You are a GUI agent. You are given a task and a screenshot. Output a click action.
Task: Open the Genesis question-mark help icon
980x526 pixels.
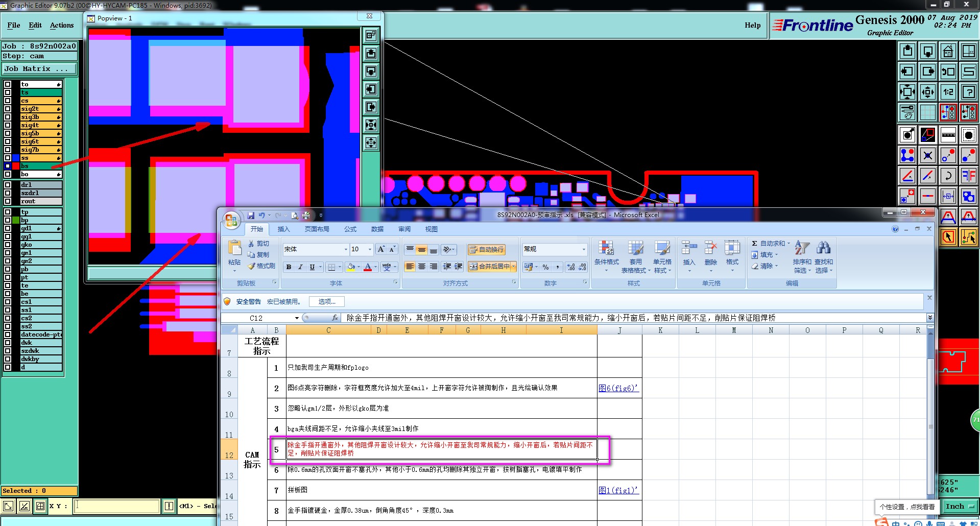(x=969, y=92)
